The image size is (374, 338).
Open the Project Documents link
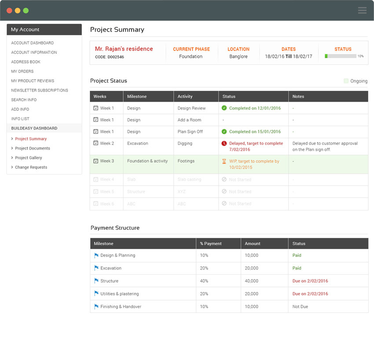pos(33,148)
